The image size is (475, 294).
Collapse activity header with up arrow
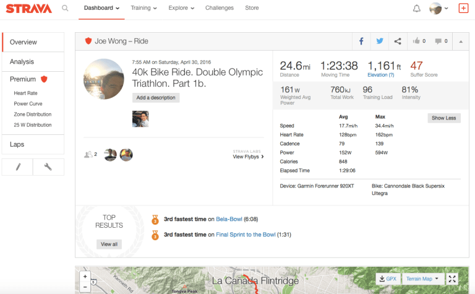pyautogui.click(x=460, y=41)
